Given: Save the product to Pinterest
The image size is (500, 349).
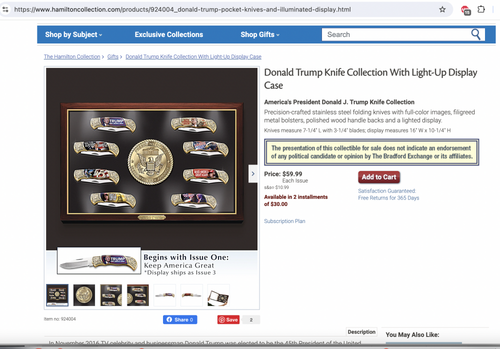Looking at the screenshot, I should click(228, 319).
